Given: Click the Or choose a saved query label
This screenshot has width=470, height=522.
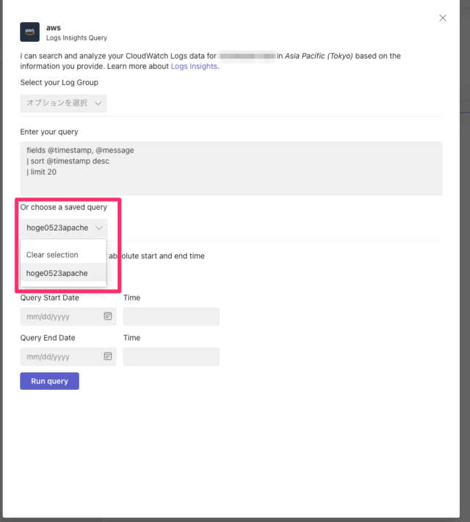Looking at the screenshot, I should [64, 207].
